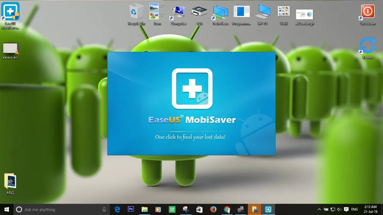Image resolution: width=383 pixels, height=215 pixels.
Task: Open the Start menu
Action: pyautogui.click(x=6, y=209)
